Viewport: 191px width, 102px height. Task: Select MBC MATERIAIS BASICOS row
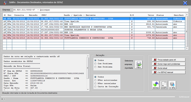click(94, 27)
